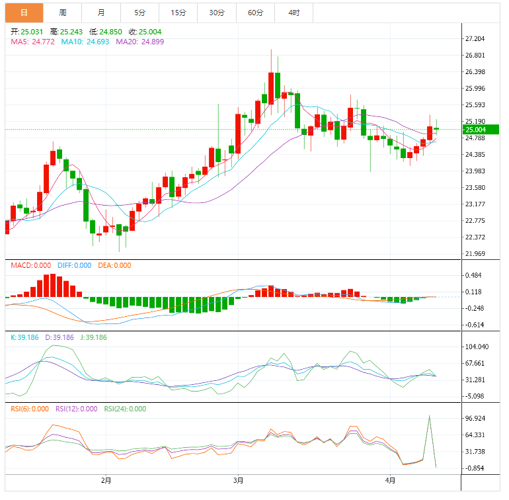Click the RSI(6) indicator label
The image size is (509, 500).
point(29,409)
